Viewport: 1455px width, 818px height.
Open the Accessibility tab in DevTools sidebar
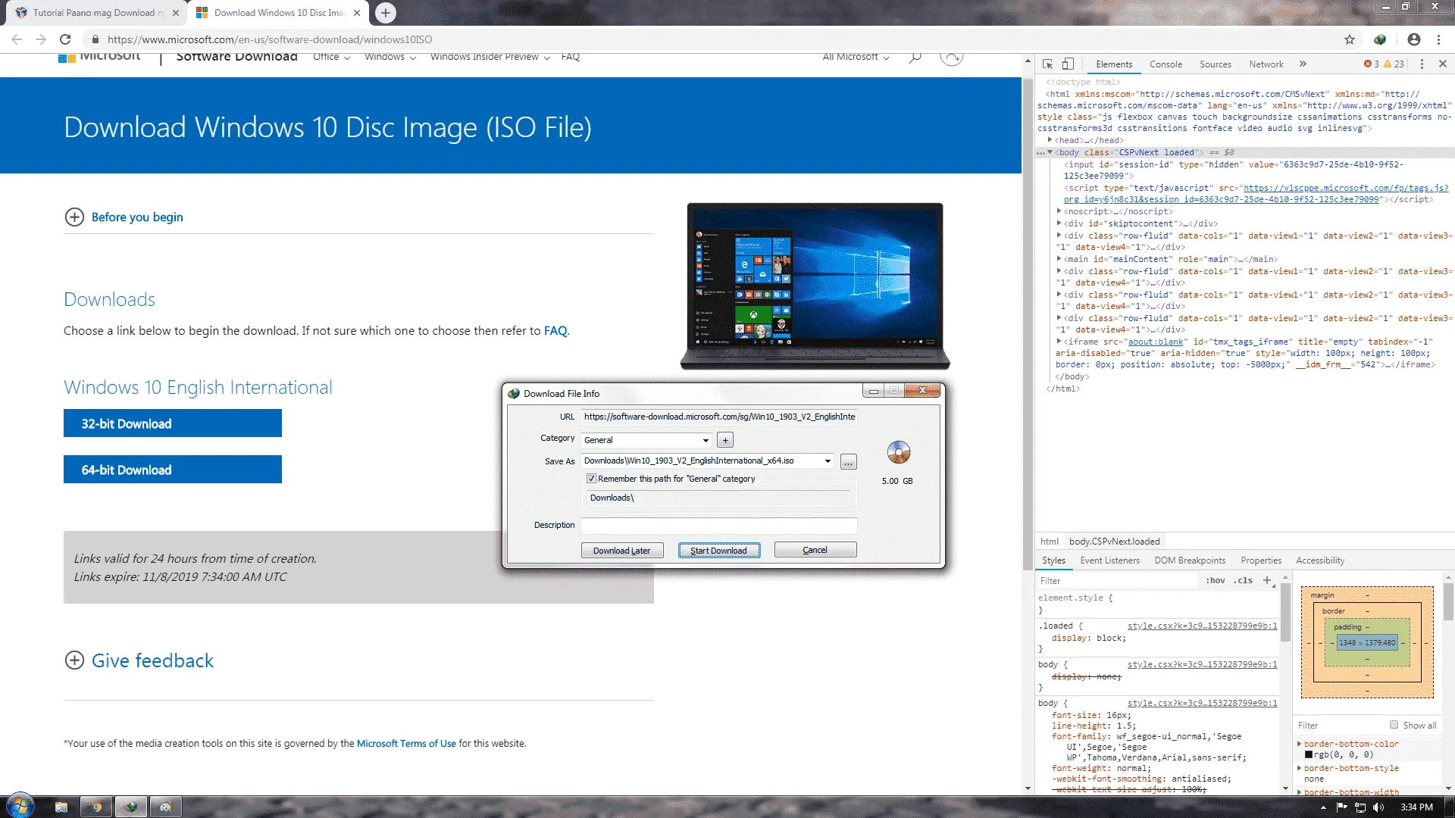1320,560
